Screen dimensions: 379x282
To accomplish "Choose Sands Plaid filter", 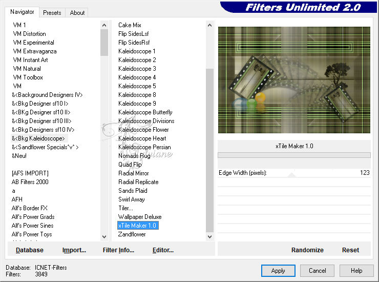I will (x=133, y=191).
